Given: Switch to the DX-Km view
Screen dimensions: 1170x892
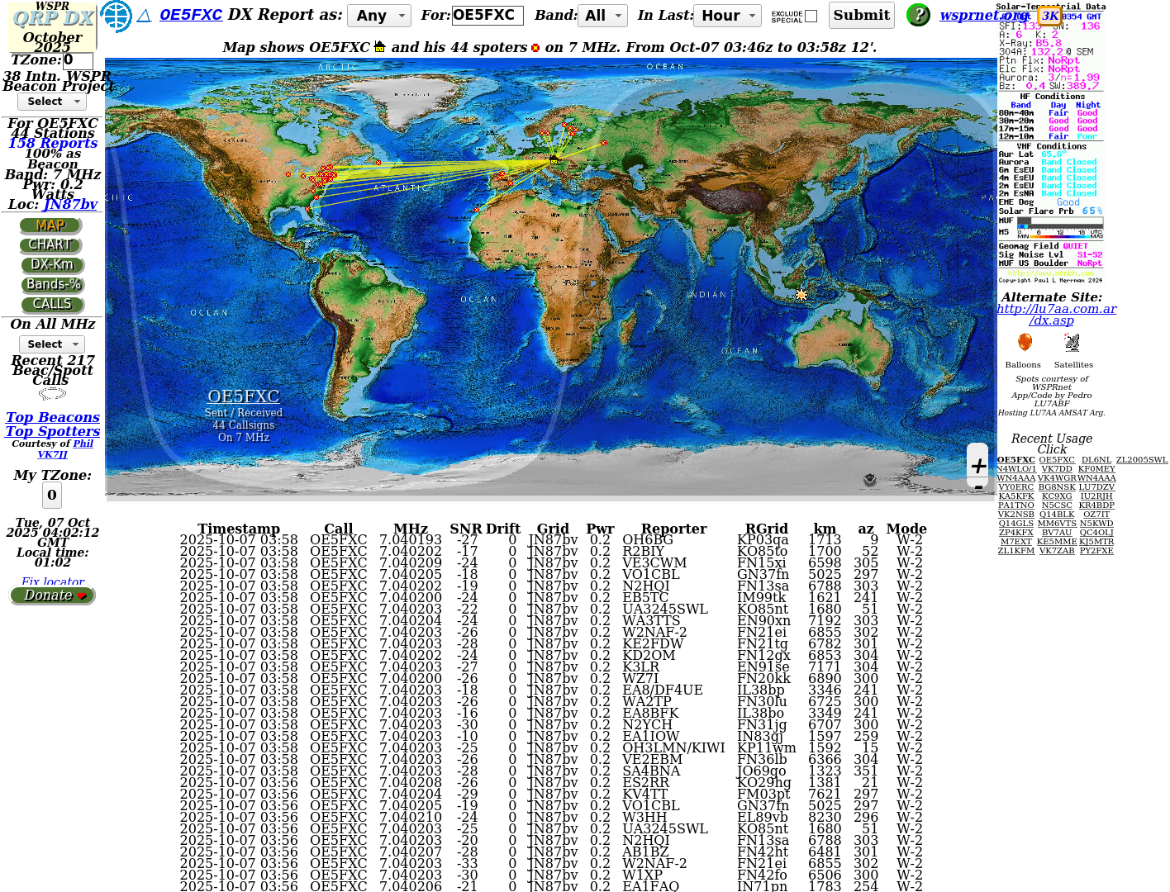Looking at the screenshot, I should (52, 265).
